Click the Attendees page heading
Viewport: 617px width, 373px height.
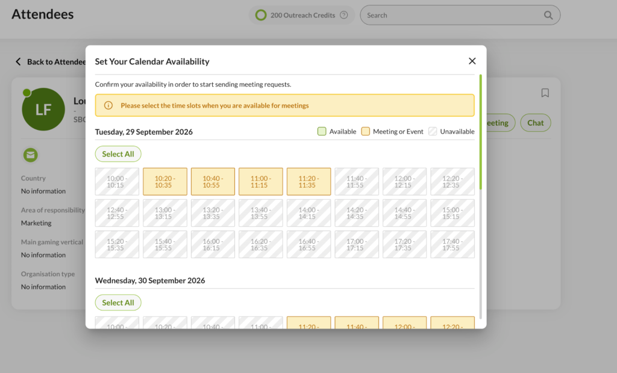click(x=43, y=14)
